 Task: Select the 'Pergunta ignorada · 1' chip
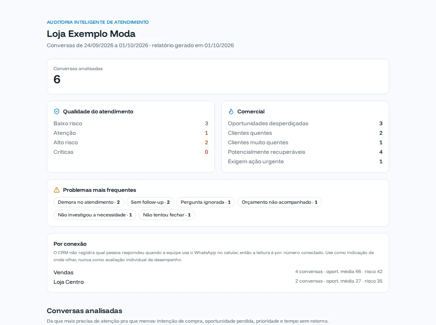point(205,202)
